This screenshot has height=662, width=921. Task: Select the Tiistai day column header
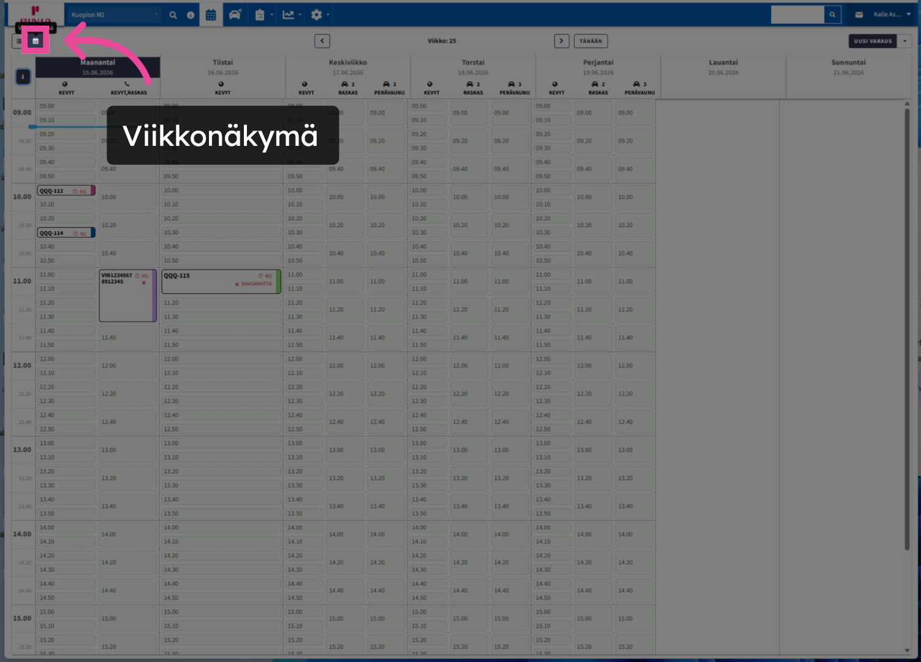pyautogui.click(x=222, y=67)
